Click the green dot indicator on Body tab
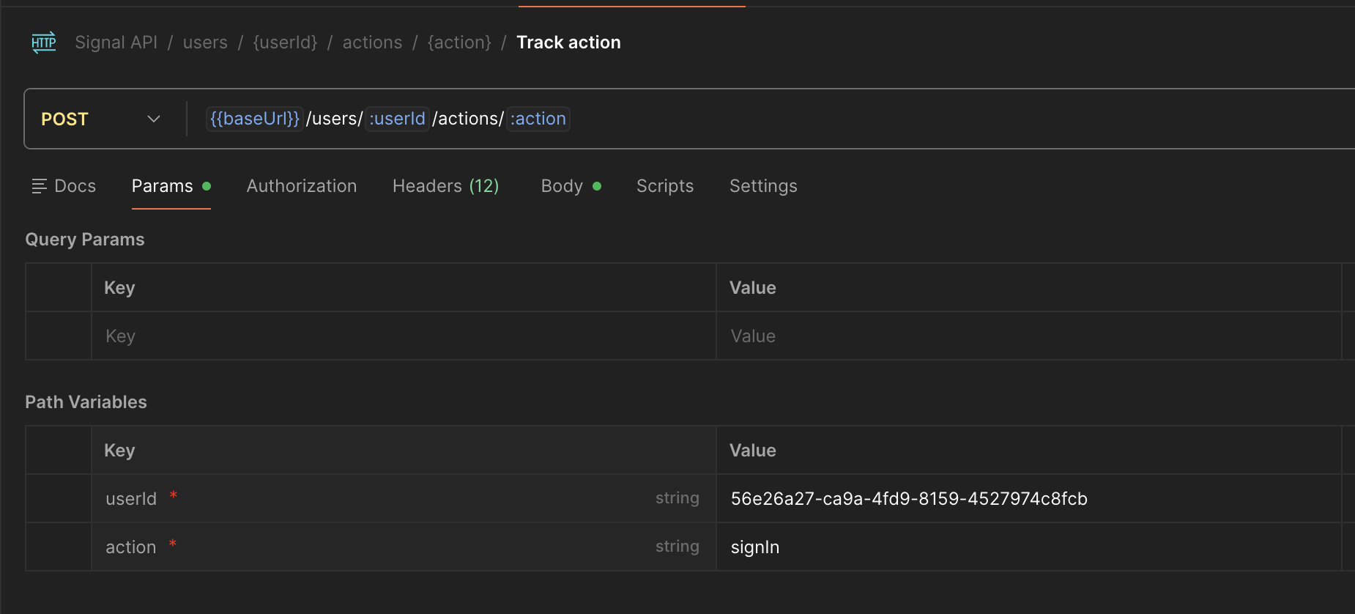 tap(597, 185)
